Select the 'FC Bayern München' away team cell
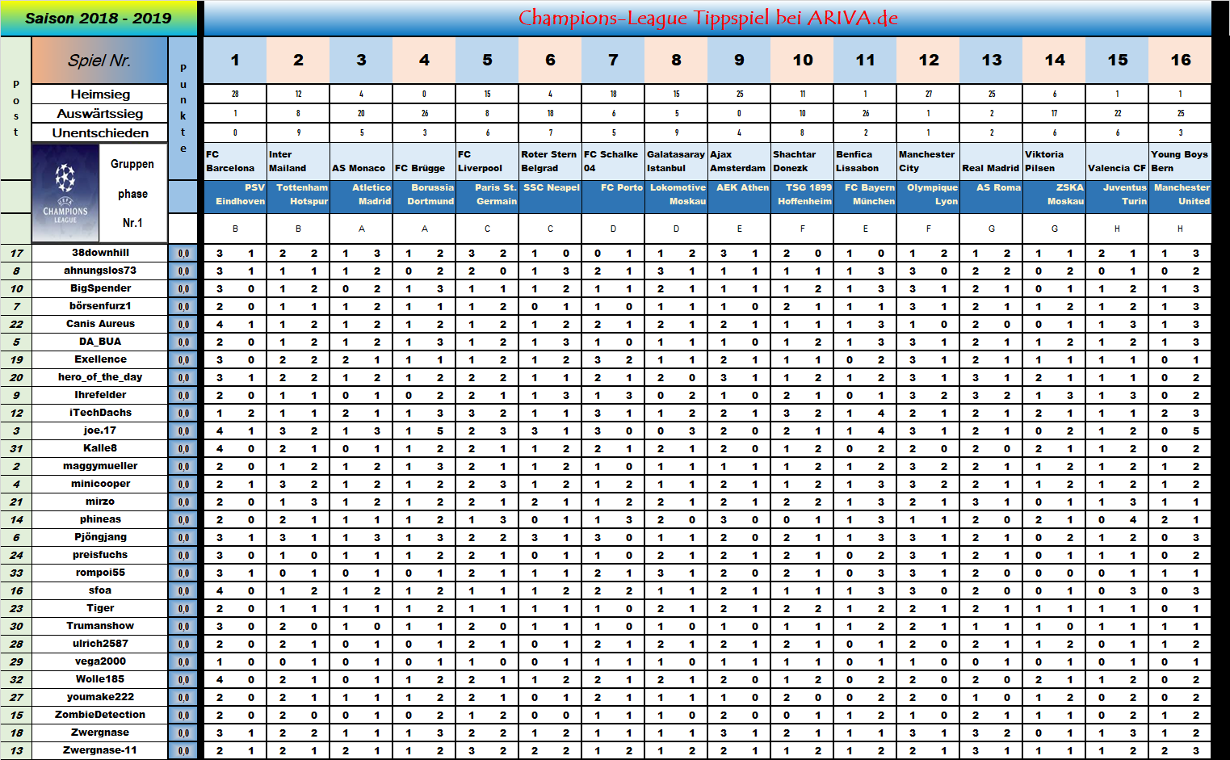Image resolution: width=1230 pixels, height=760 pixels. pyautogui.click(x=865, y=197)
